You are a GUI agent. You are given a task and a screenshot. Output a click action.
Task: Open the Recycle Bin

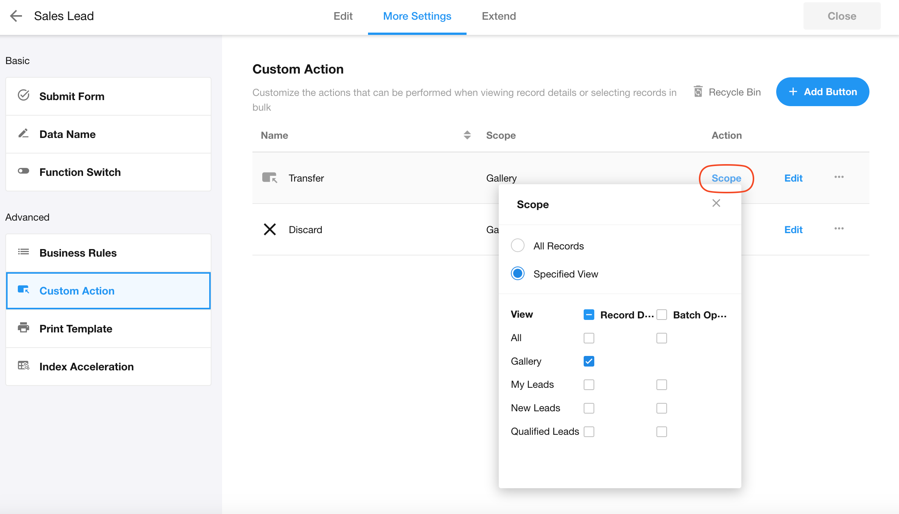pos(727,92)
